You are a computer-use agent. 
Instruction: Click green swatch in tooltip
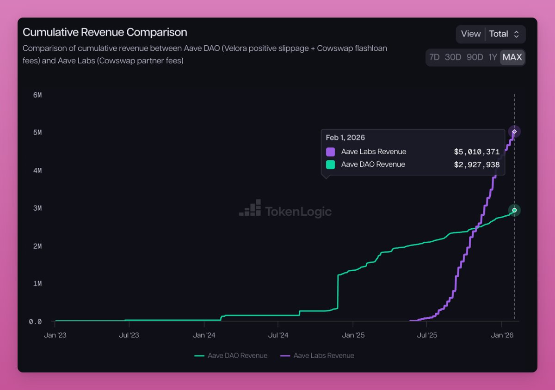tap(330, 165)
